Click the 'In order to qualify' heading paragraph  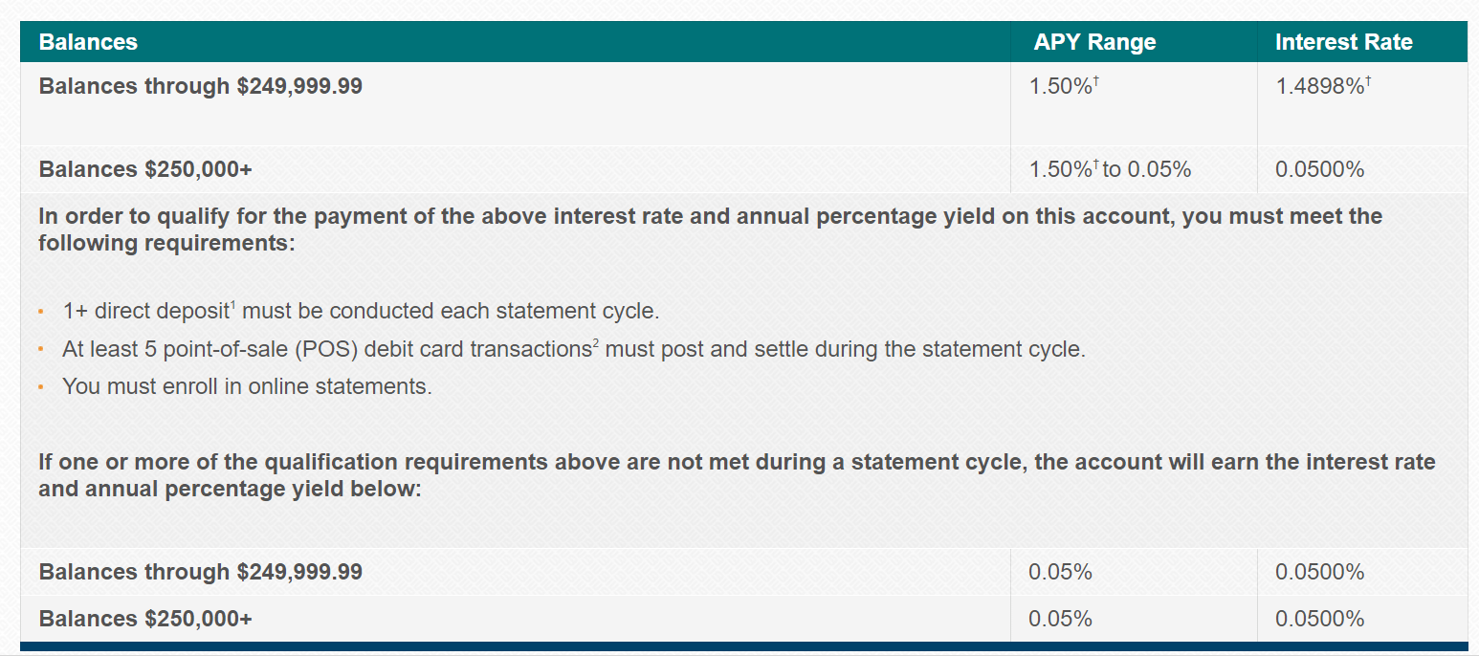(710, 230)
